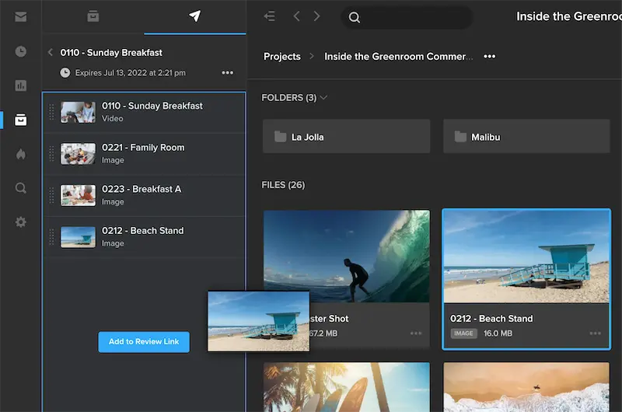Click the 0221 - Family Room item title
622x412 pixels.
143,148
